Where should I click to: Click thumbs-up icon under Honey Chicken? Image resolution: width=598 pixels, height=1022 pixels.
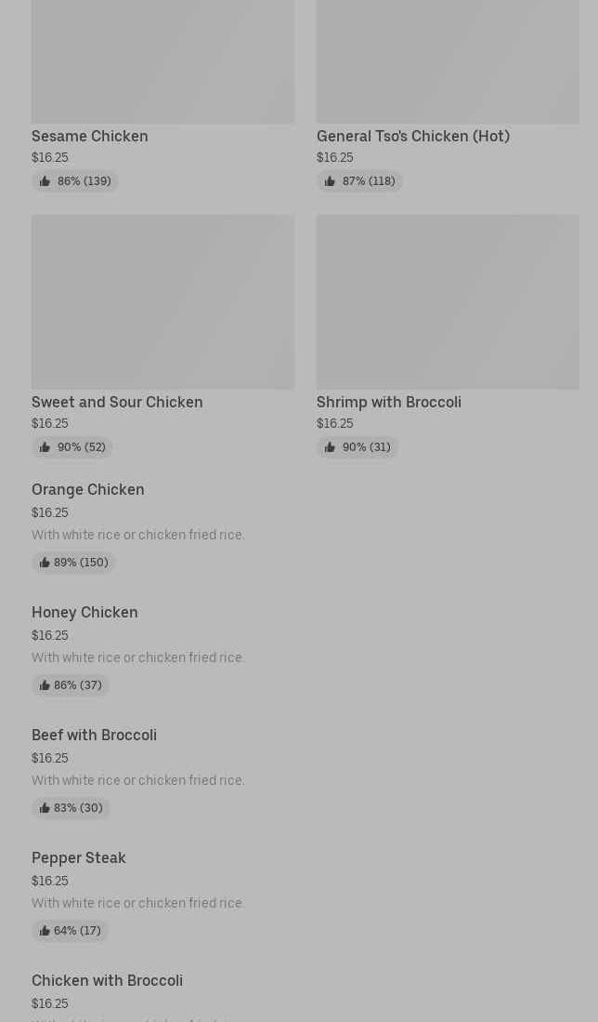[45, 685]
